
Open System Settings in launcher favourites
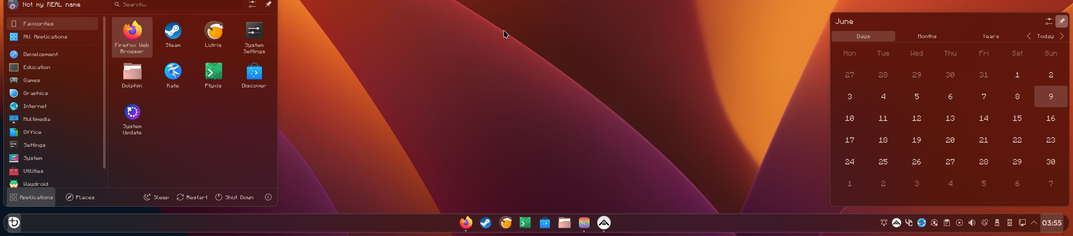click(x=254, y=37)
